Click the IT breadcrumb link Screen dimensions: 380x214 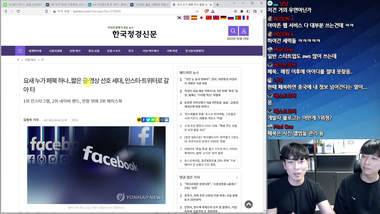coord(43,60)
